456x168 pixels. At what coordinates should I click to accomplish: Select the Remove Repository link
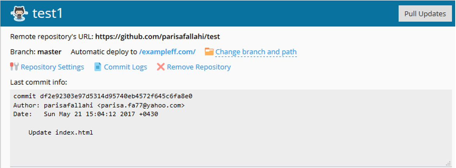click(x=199, y=67)
